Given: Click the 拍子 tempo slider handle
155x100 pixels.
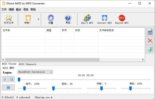Looking at the screenshot, I should tap(25, 88).
